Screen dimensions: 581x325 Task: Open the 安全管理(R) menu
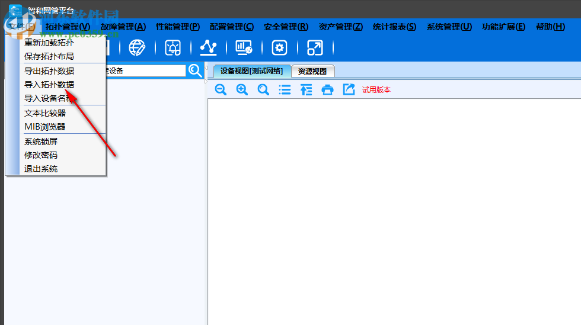[286, 27]
